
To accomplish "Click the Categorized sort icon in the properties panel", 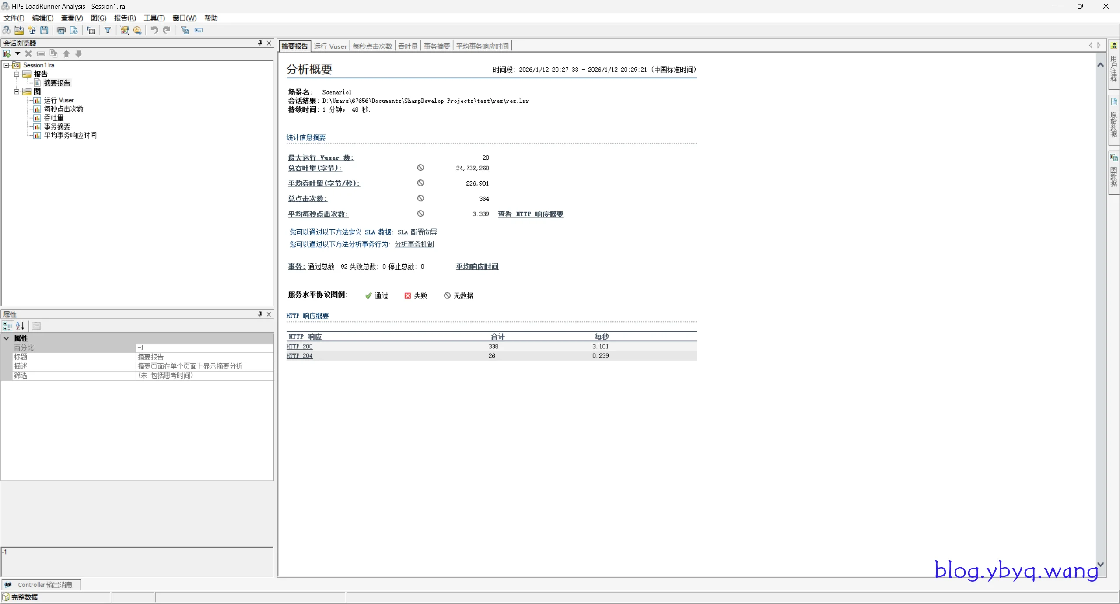I will click(7, 326).
